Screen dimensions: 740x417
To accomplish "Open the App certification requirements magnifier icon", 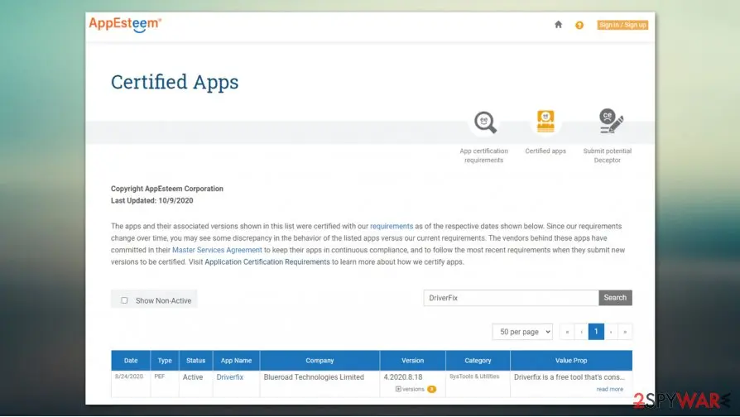I will pos(485,122).
